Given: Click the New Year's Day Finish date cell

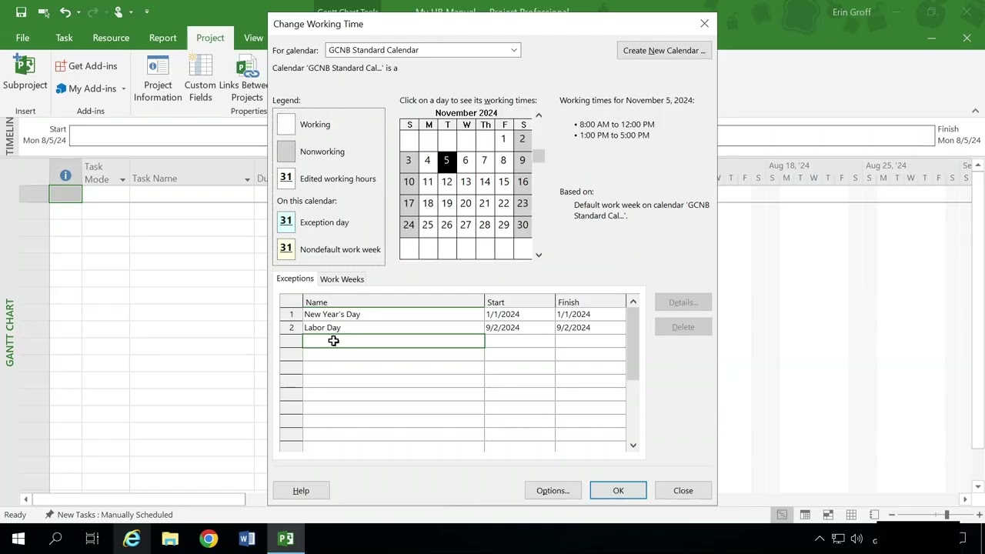Looking at the screenshot, I should click(x=590, y=314).
